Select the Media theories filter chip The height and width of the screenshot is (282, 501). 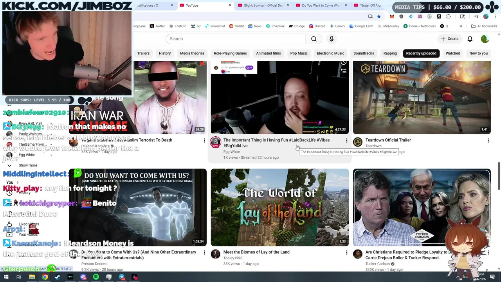(x=192, y=53)
